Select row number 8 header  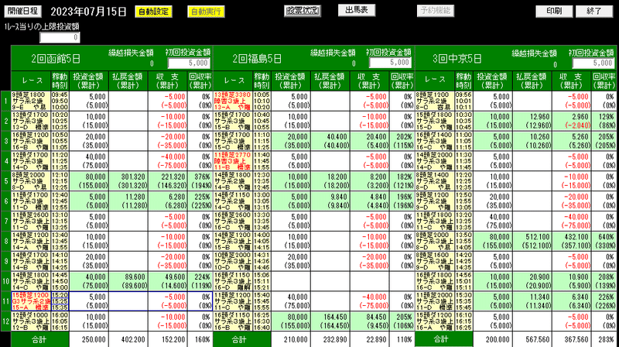(5, 241)
